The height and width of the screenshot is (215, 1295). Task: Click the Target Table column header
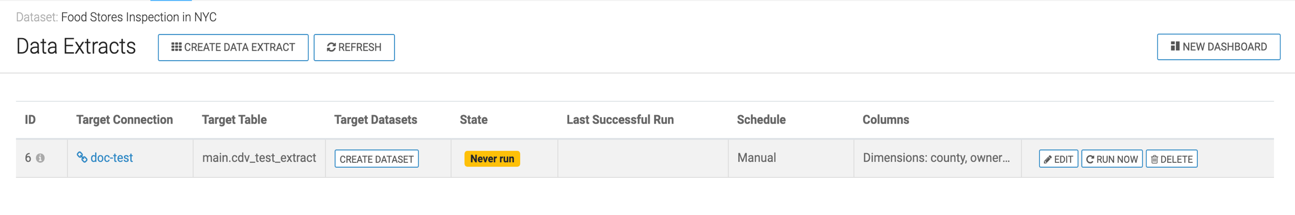(234, 120)
